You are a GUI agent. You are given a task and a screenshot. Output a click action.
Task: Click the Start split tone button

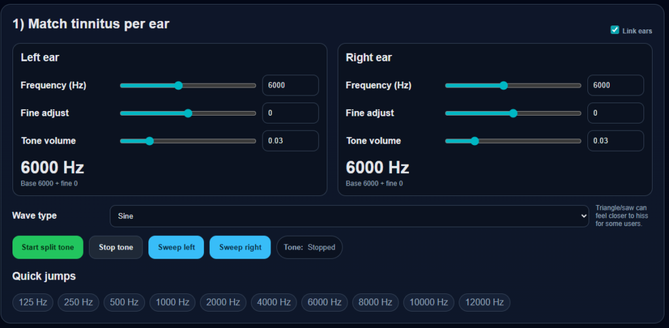(48, 248)
